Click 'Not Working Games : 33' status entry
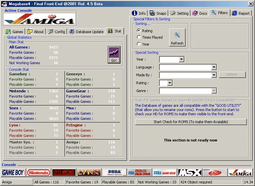 click(x=157, y=182)
